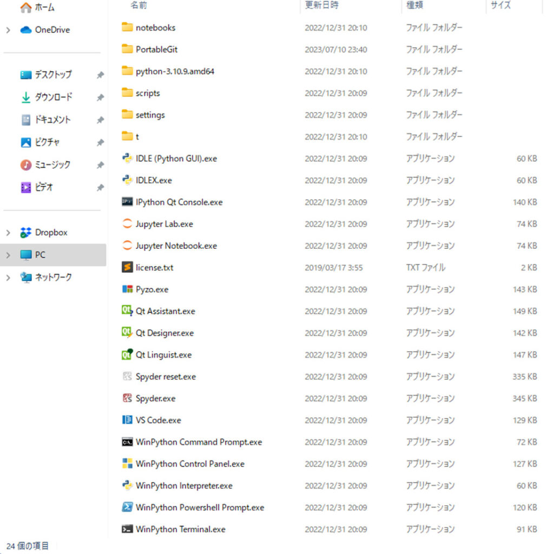Select the Spyder.exe application icon
This screenshot has width=553, height=554.
click(x=127, y=398)
